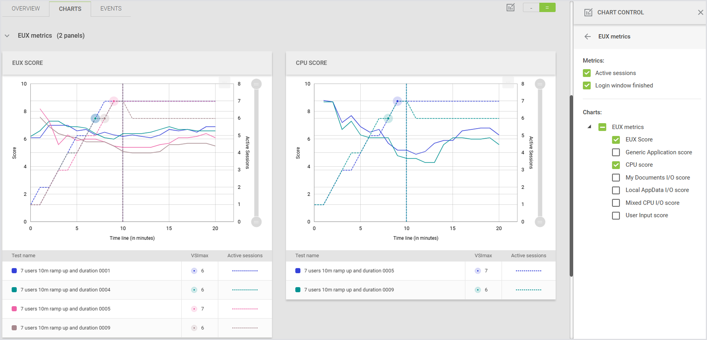Click blue color square for CPU test 0005
The height and width of the screenshot is (340, 707).
(298, 271)
